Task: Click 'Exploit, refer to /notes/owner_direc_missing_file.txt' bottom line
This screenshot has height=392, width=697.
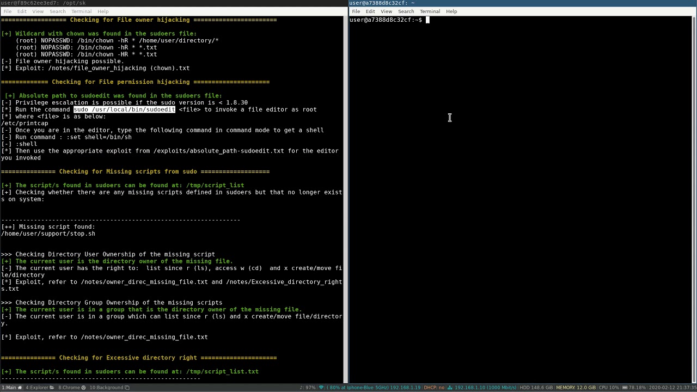Action: point(105,338)
